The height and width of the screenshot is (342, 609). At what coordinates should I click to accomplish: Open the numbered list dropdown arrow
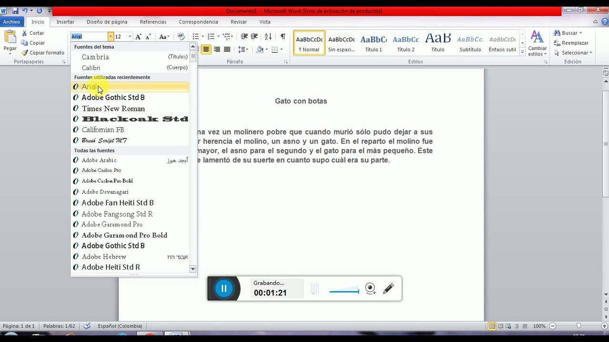pos(218,37)
